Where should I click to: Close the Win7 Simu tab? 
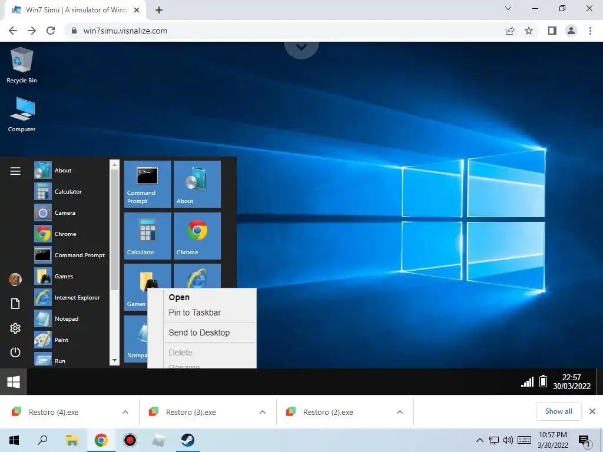[x=137, y=10]
